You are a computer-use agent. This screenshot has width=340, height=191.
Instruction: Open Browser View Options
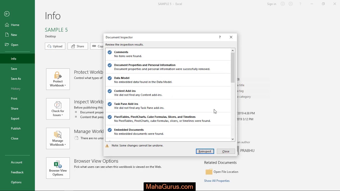pos(58,168)
